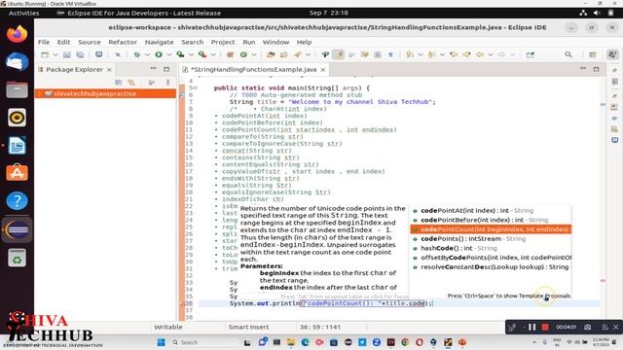Select codePointBefore(int index) proposal
623x350 pixels.
click(491, 220)
